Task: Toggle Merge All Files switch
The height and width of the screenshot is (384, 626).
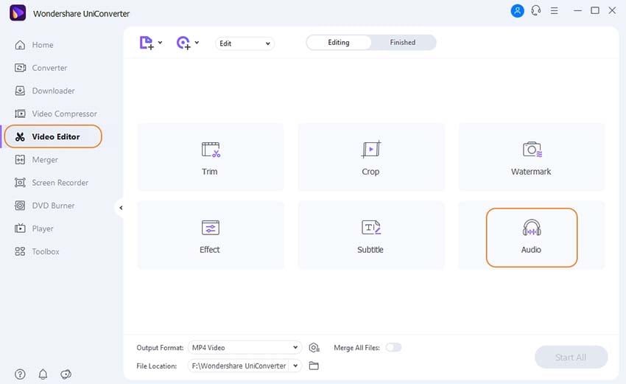Action: point(393,347)
